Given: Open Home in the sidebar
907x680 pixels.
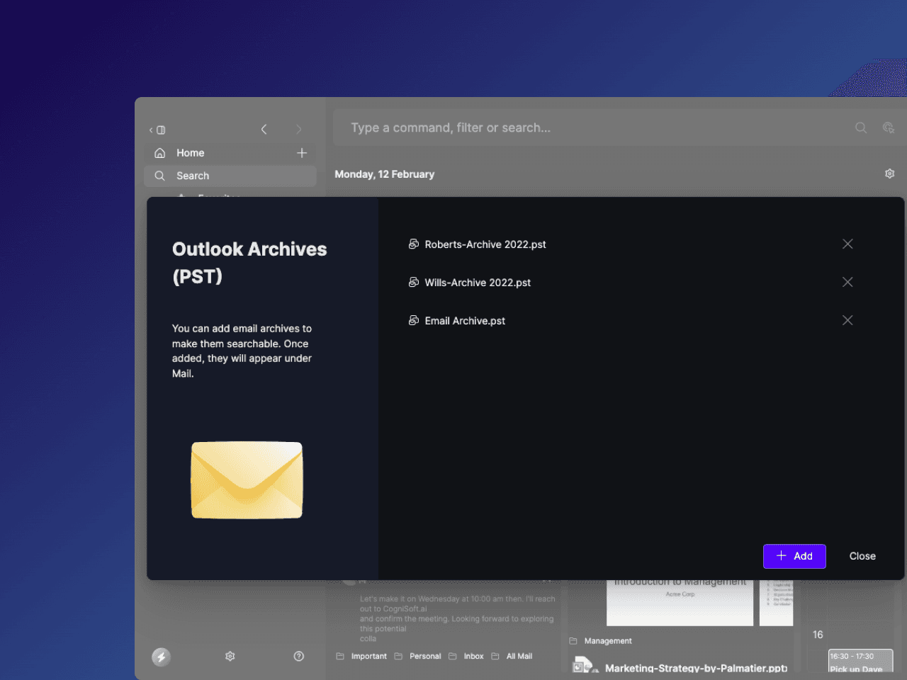Looking at the screenshot, I should 230,153.
